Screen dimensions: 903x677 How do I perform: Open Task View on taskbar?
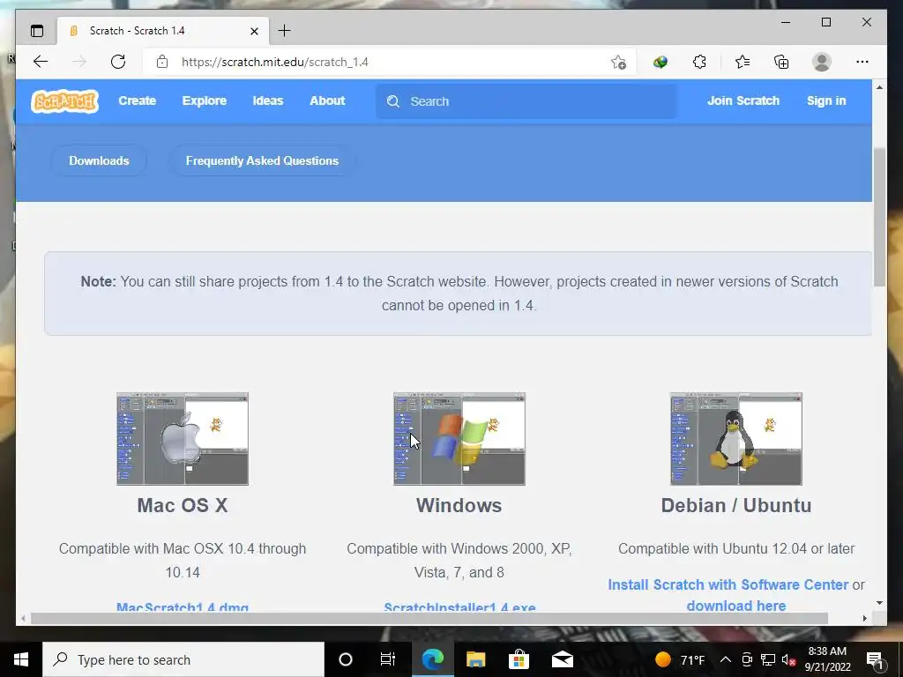388,659
